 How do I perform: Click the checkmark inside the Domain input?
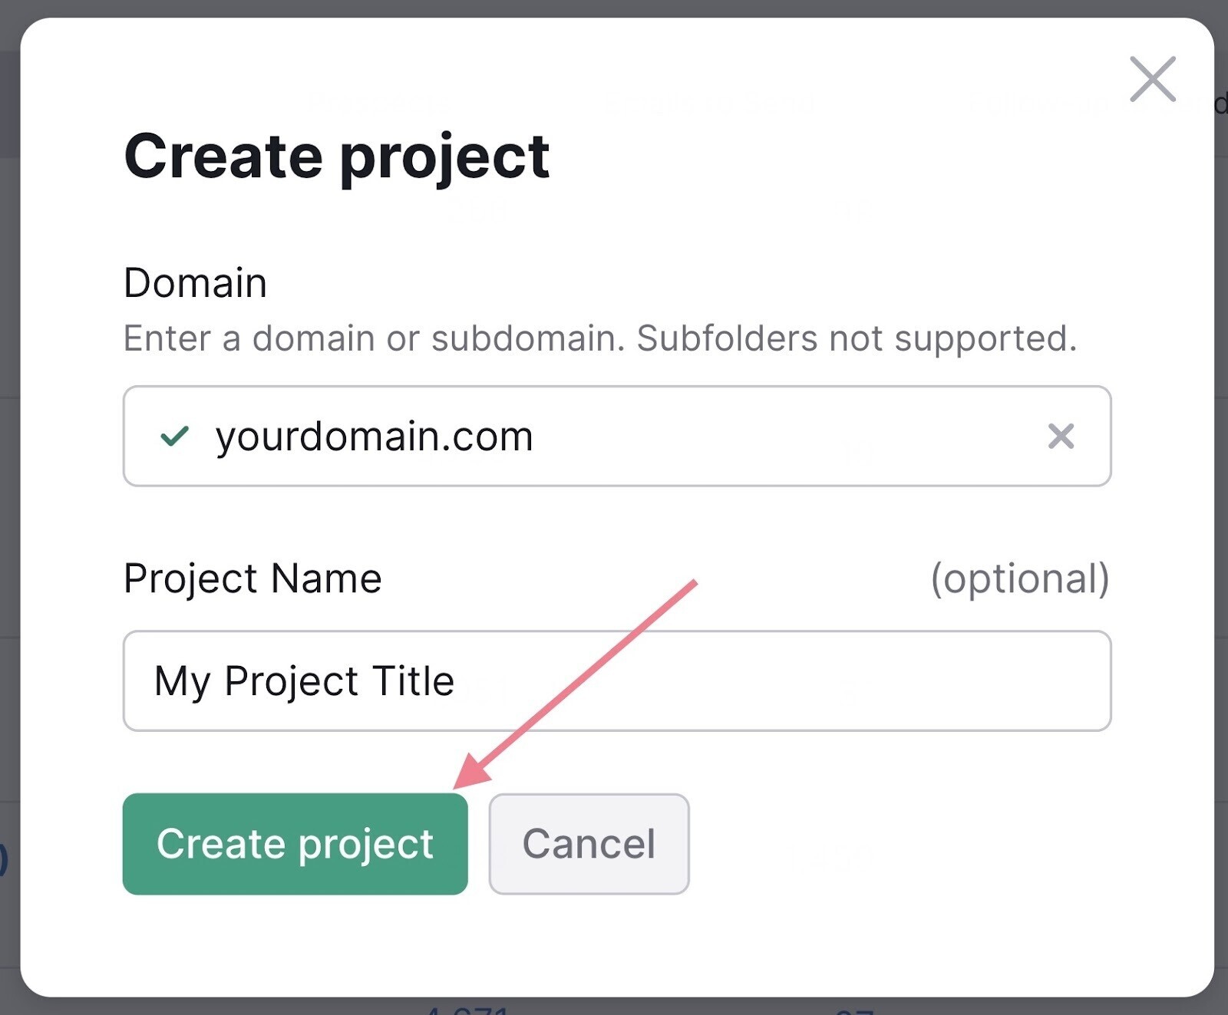(x=174, y=436)
